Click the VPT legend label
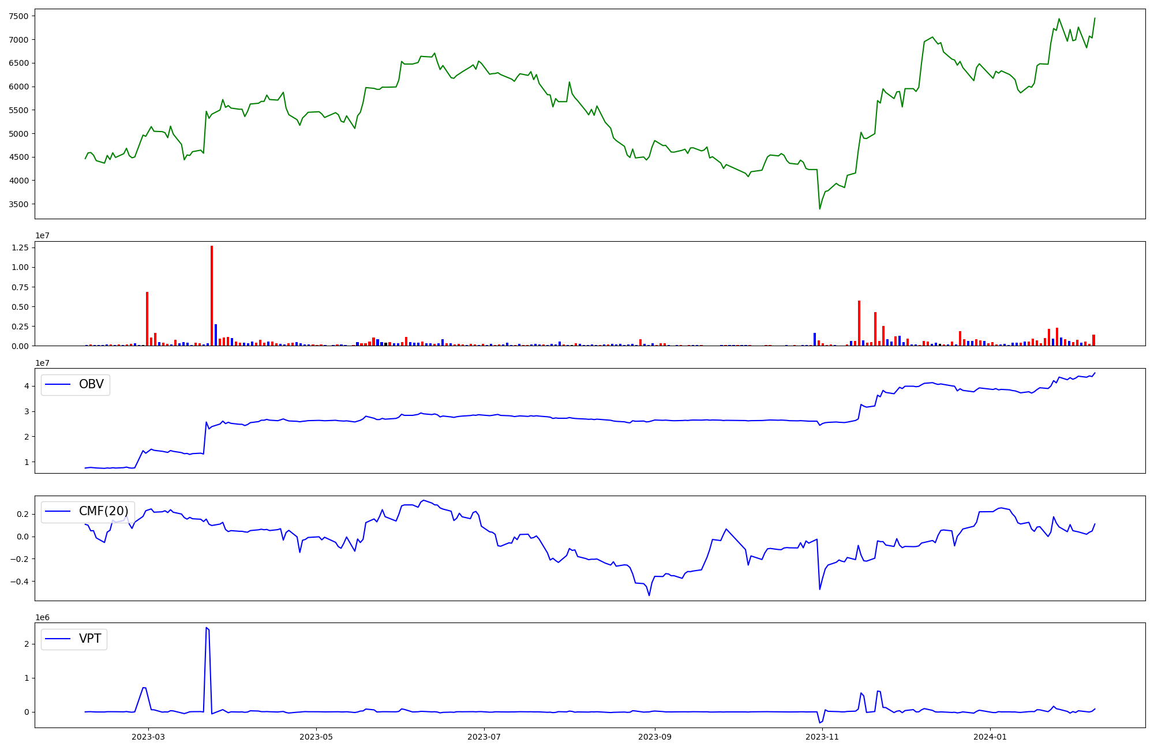1154x750 pixels. coord(90,639)
